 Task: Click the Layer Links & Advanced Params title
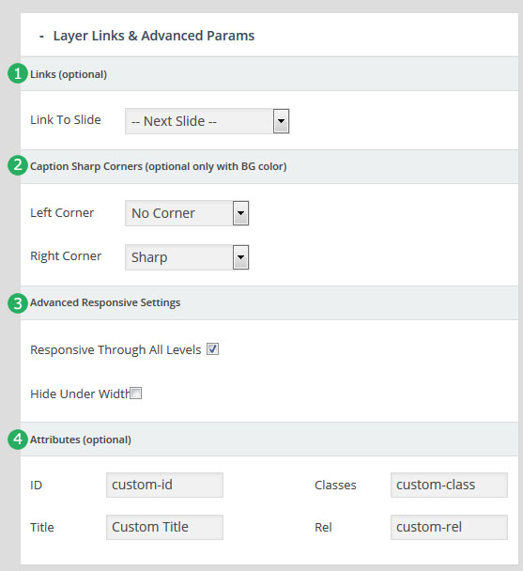(x=154, y=36)
